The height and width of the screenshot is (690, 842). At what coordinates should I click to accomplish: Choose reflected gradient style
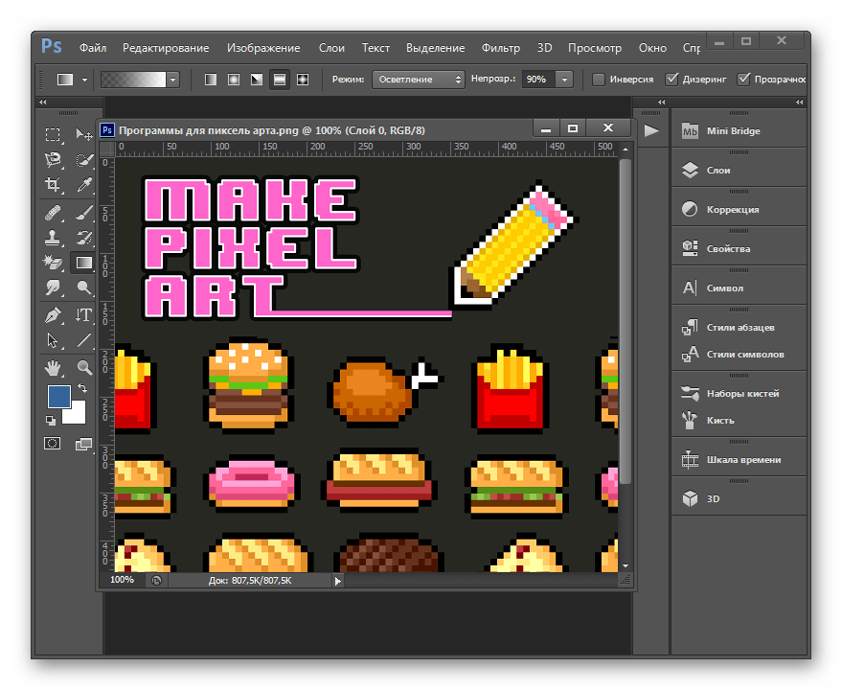(280, 80)
